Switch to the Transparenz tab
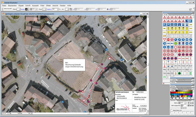Image resolution: width=196 pixels, height=117 pixels. coord(185,100)
